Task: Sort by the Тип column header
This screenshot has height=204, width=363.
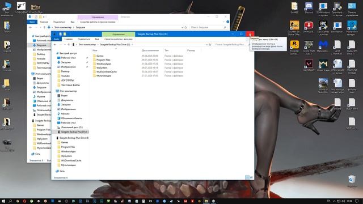Action: 166,50
